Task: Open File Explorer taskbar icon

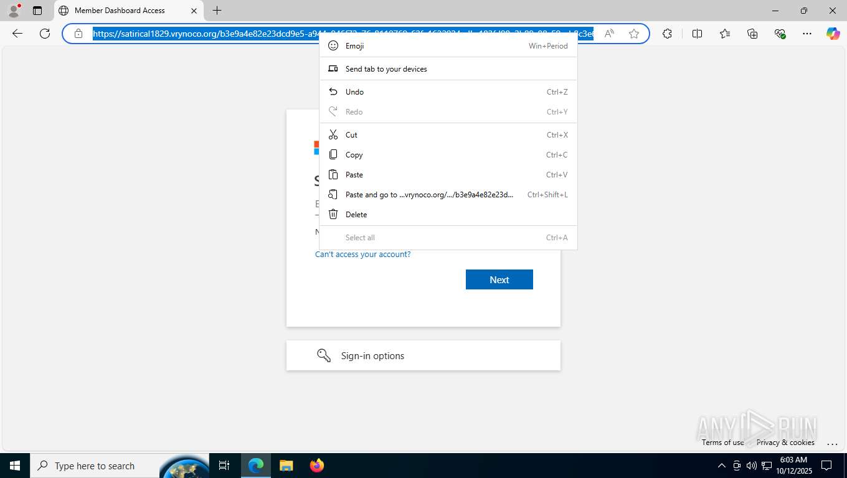Action: pos(286,466)
